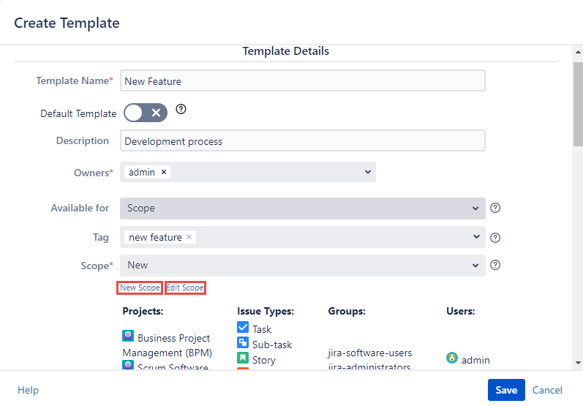Click help icon next to Available for
583x406 pixels.
click(495, 208)
